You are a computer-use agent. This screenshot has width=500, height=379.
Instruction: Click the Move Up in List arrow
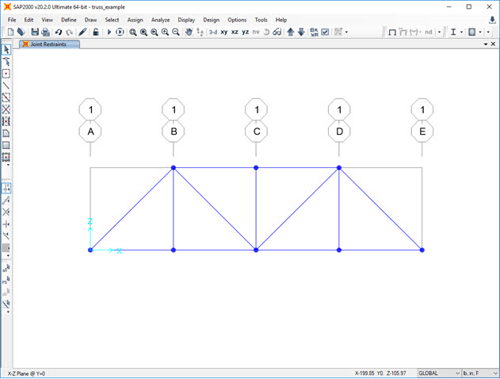coord(290,33)
